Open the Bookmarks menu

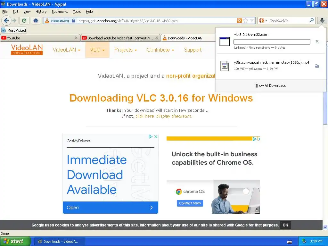60,12
